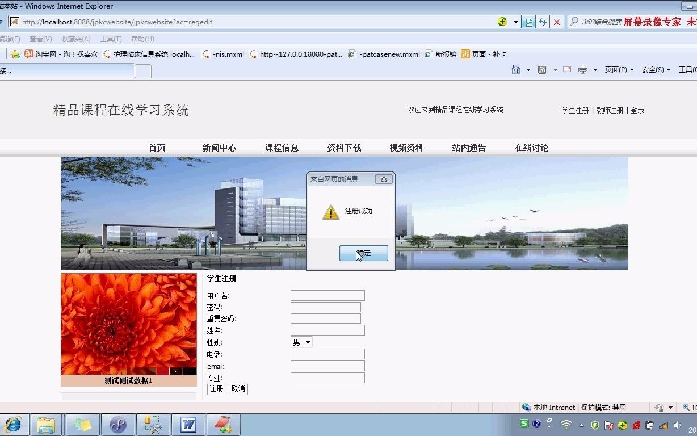Image resolution: width=697 pixels, height=436 pixels.
Task: Click the 确定 button in the dialog
Action: click(x=363, y=253)
